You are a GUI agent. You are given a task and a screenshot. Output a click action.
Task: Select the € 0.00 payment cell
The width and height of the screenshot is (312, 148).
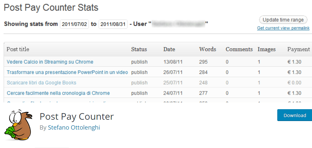point(294,83)
